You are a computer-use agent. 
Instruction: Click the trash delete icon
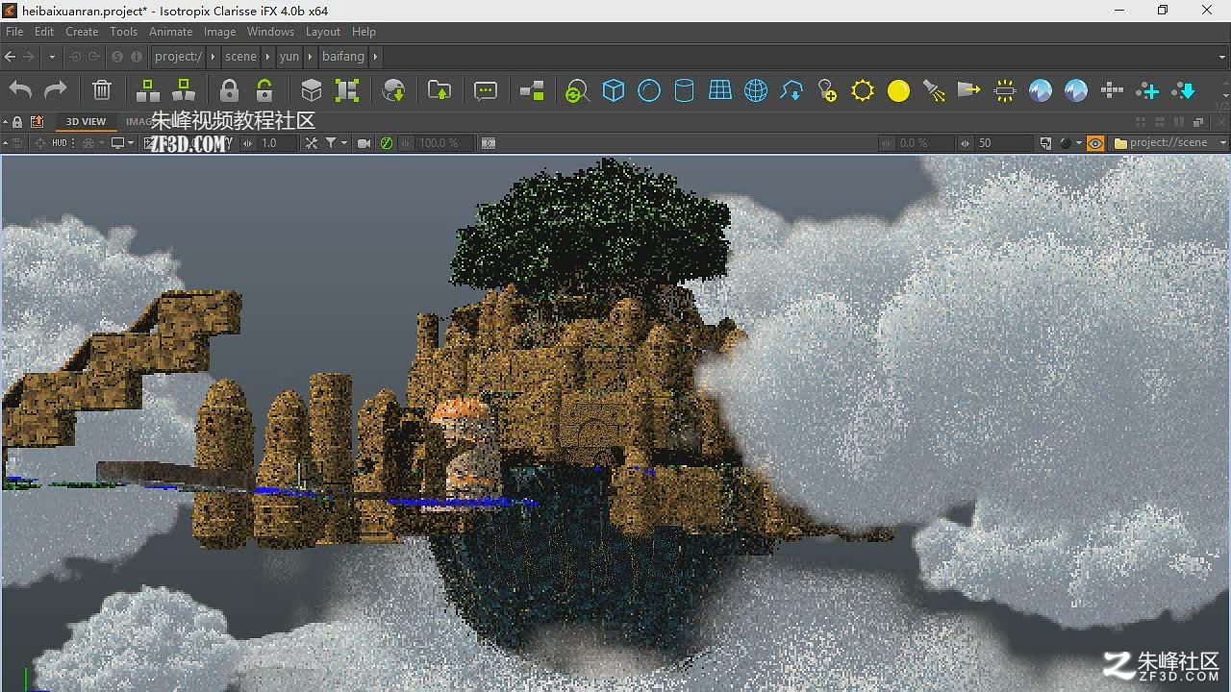(102, 90)
